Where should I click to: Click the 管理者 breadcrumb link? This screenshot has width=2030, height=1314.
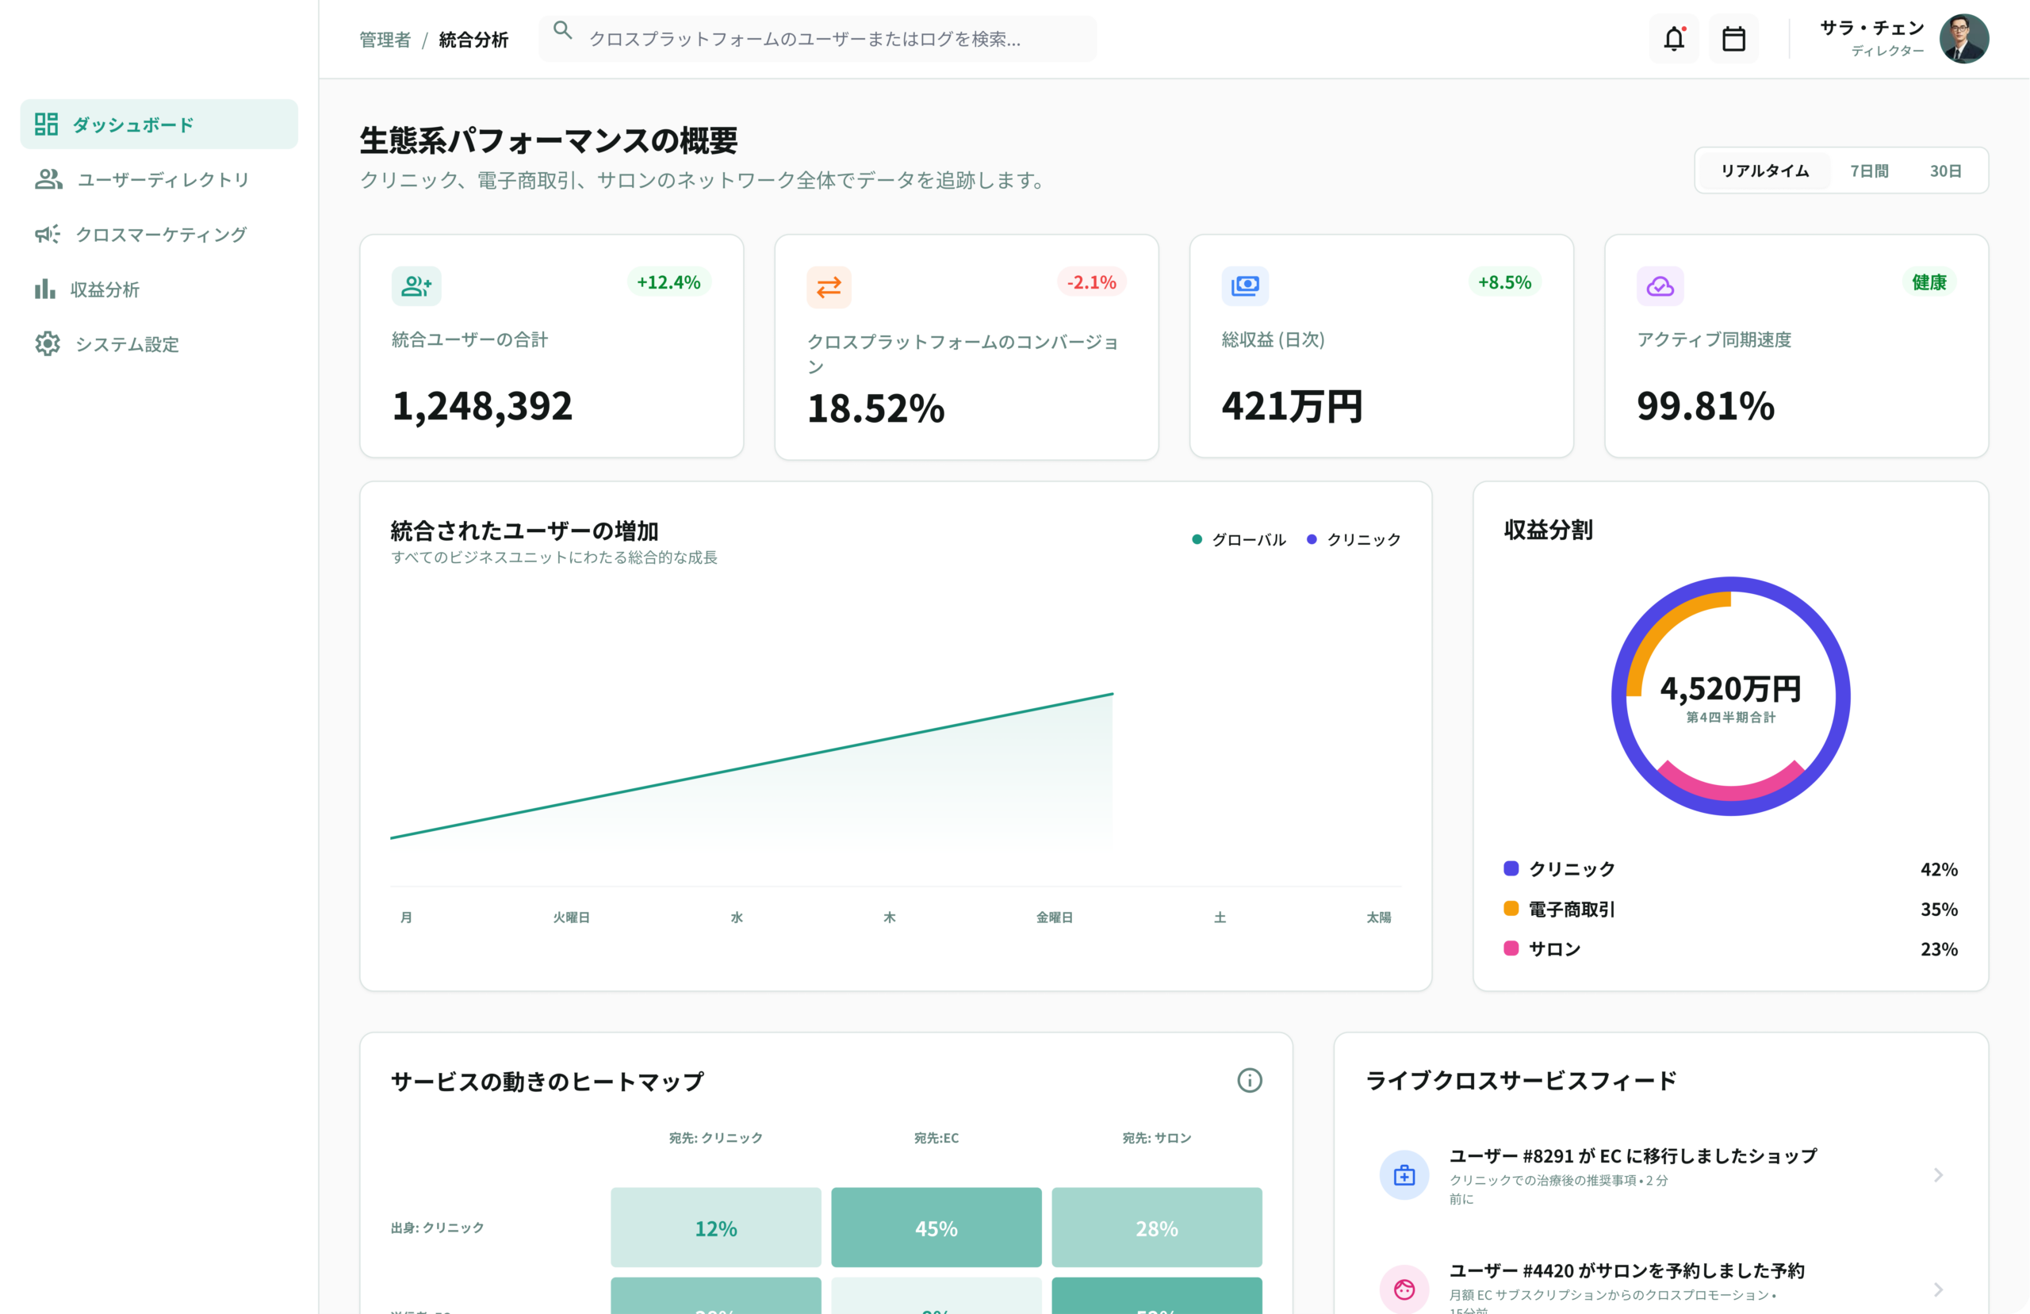click(385, 39)
